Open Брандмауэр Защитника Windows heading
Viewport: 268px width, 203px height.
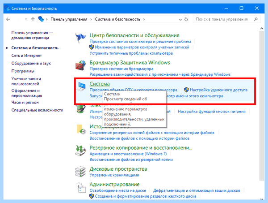[130, 63]
